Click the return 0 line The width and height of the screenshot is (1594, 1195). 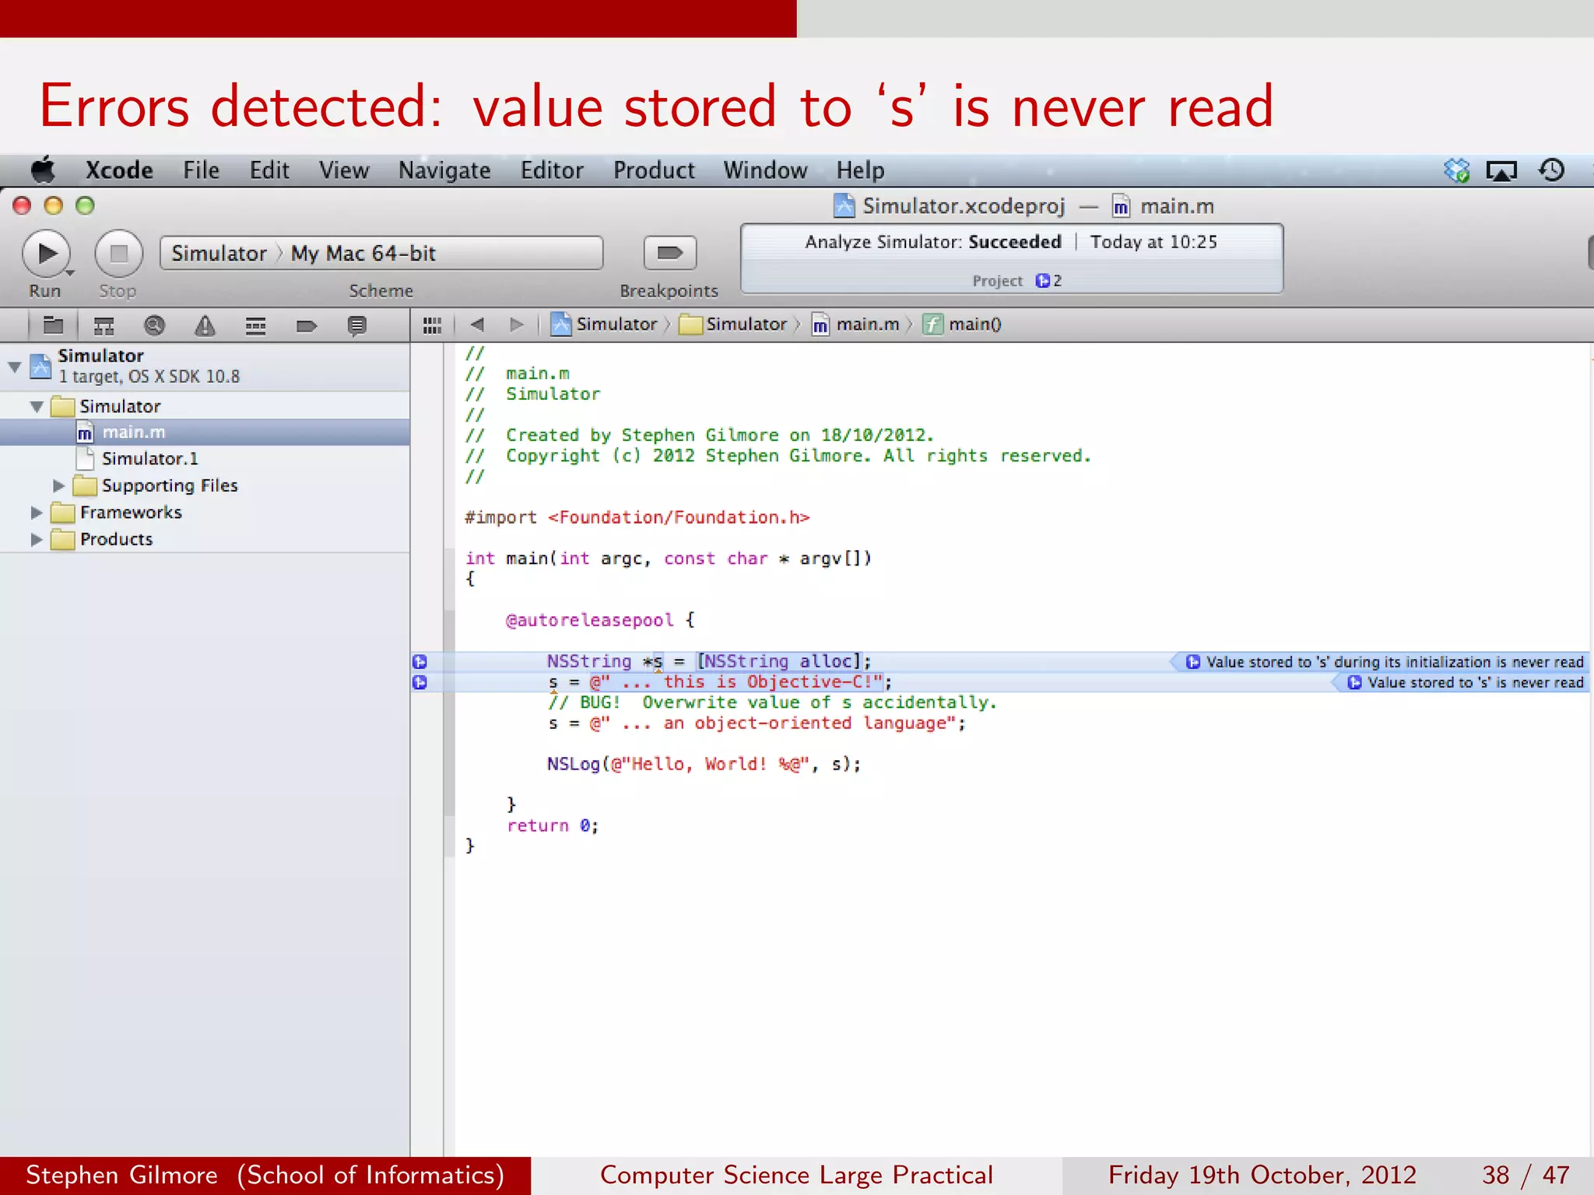(x=553, y=825)
